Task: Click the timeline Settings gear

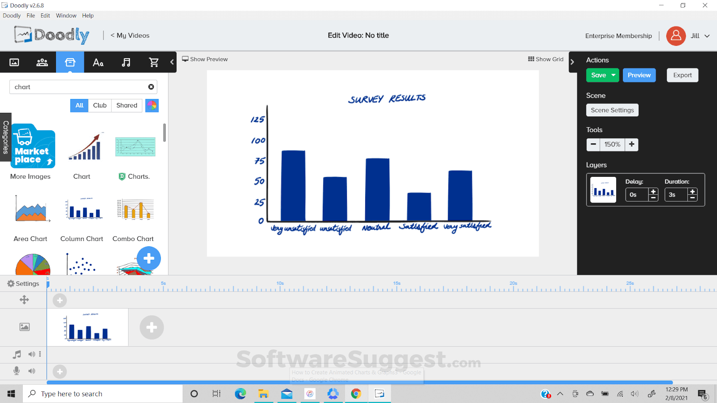Action: [11, 283]
